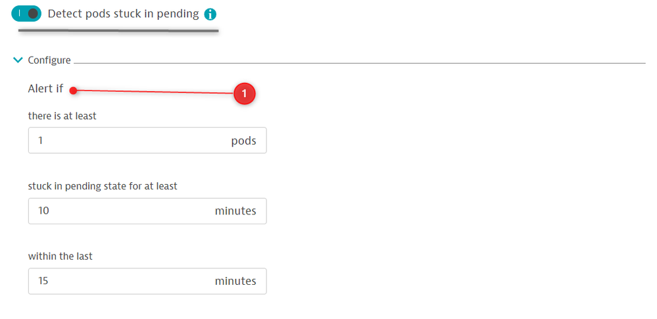
Task: Collapse the Configure section chevron
Action: [x=18, y=60]
